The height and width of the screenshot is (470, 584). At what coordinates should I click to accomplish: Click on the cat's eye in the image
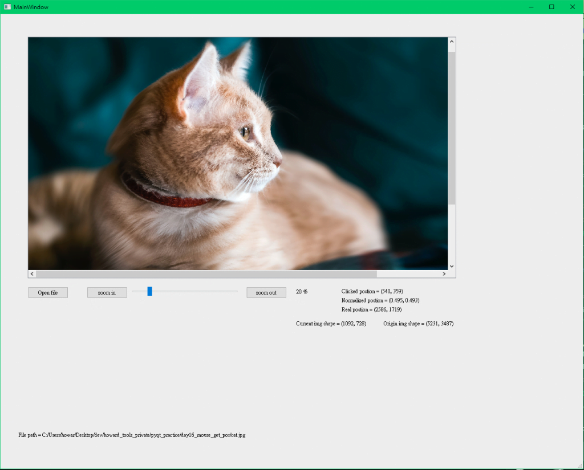pyautogui.click(x=246, y=133)
